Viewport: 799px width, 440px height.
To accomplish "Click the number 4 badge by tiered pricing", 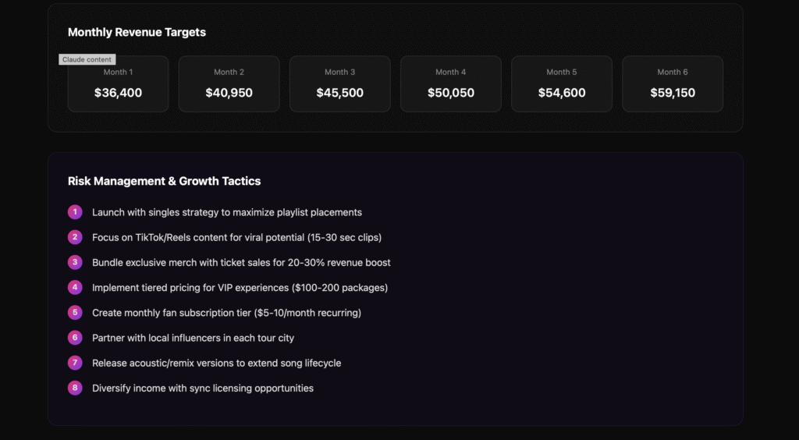I will [75, 287].
